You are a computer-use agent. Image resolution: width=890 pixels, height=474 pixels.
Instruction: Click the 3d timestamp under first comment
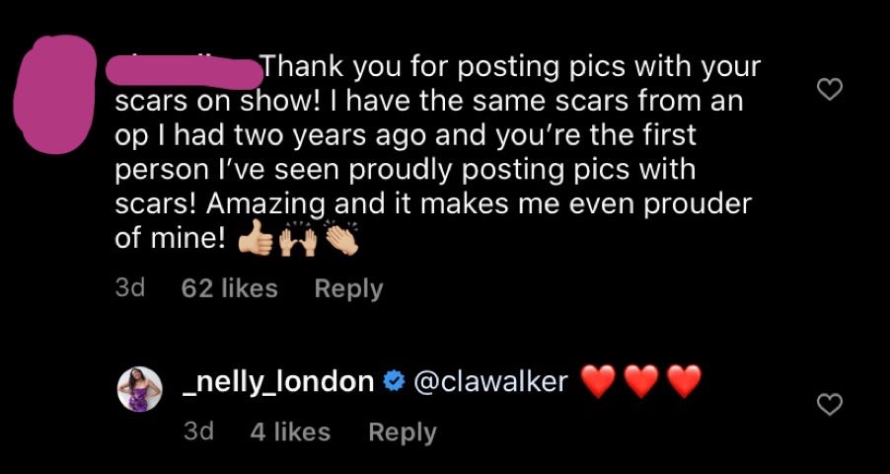coord(130,288)
